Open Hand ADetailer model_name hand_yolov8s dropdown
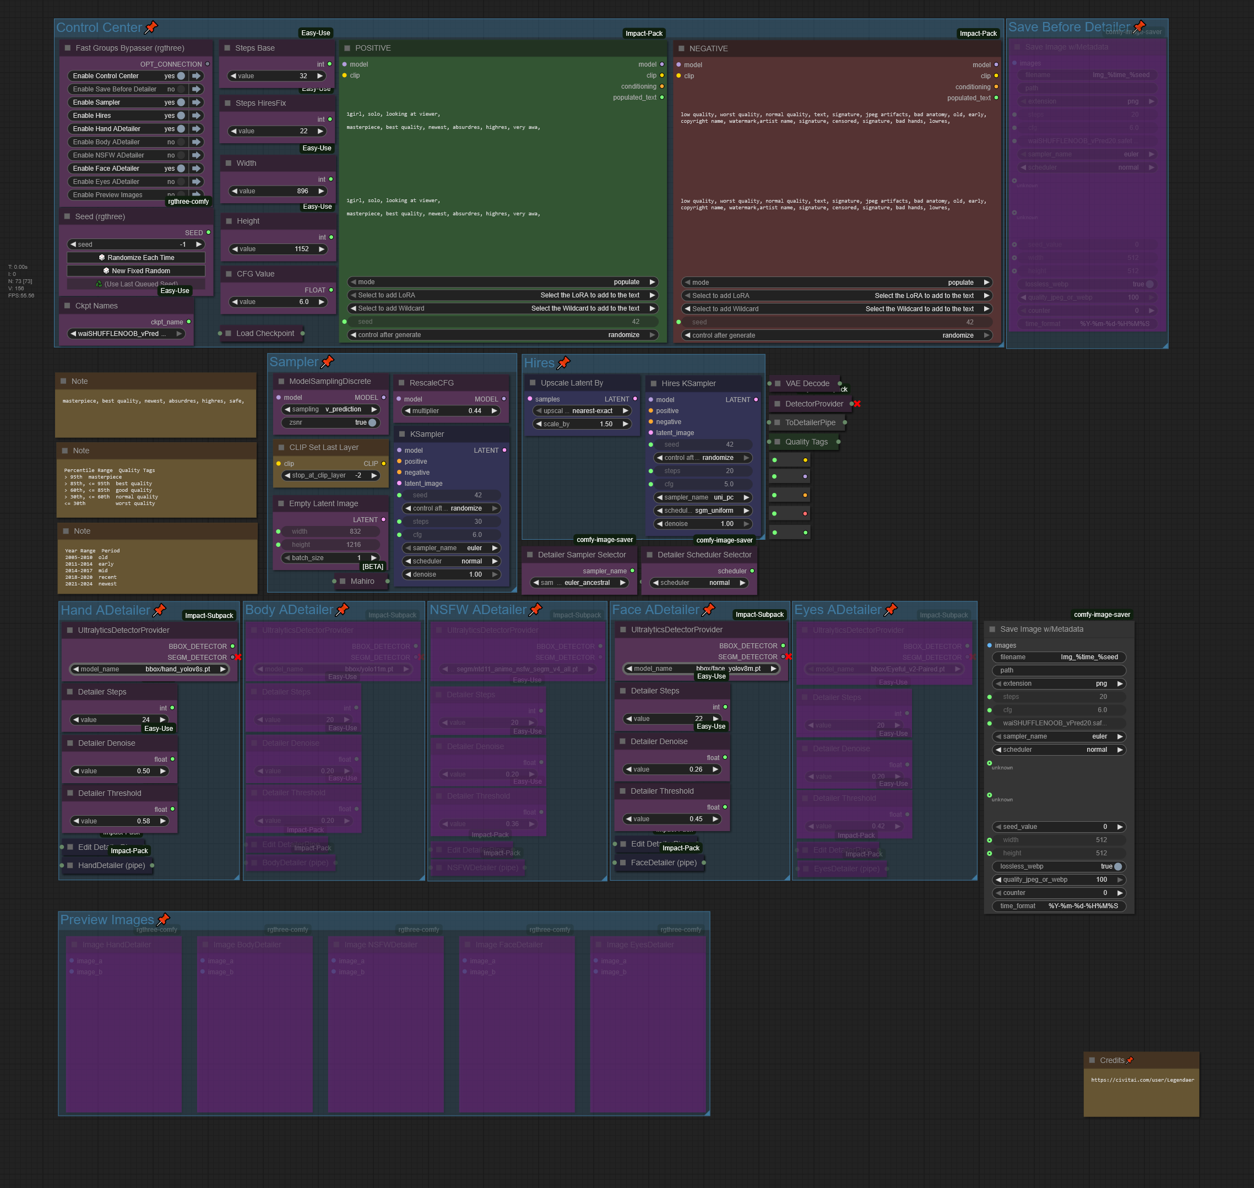1254x1188 pixels. point(149,669)
